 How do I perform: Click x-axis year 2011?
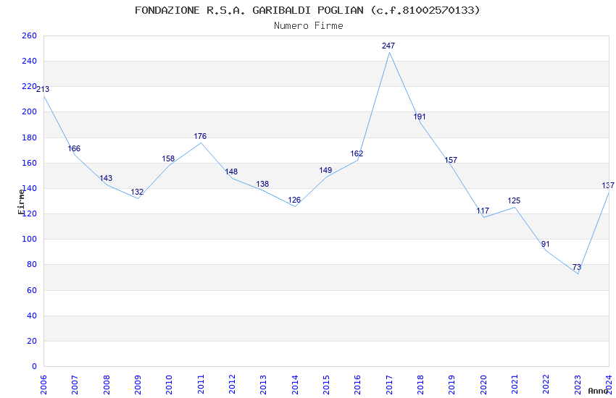(x=200, y=385)
